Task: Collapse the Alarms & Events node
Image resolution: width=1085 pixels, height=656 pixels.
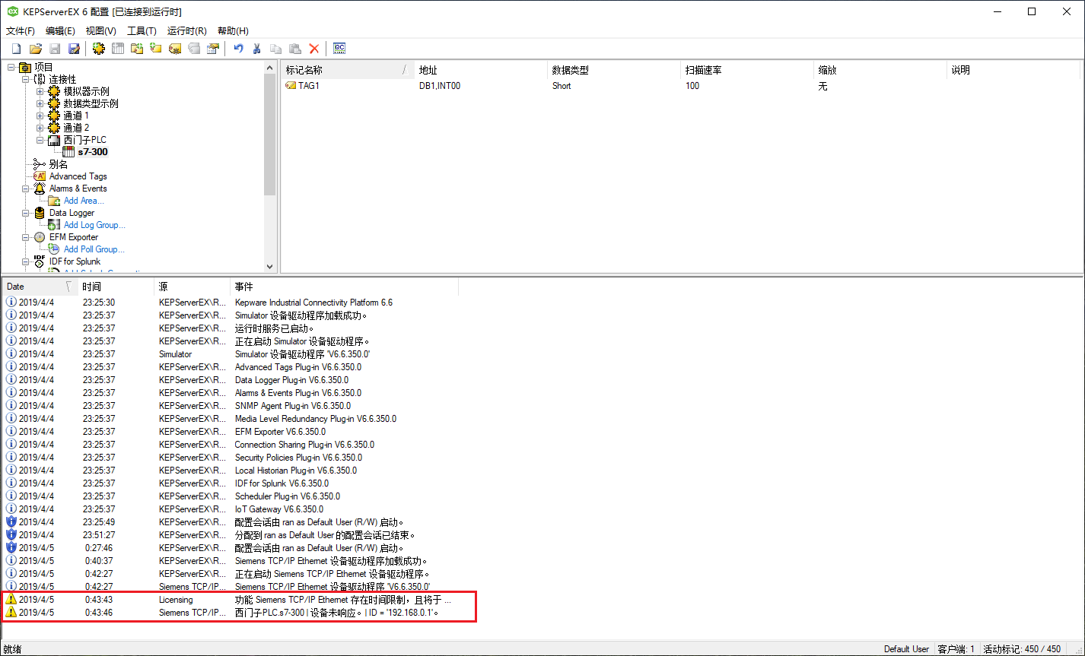Action: click(x=26, y=188)
